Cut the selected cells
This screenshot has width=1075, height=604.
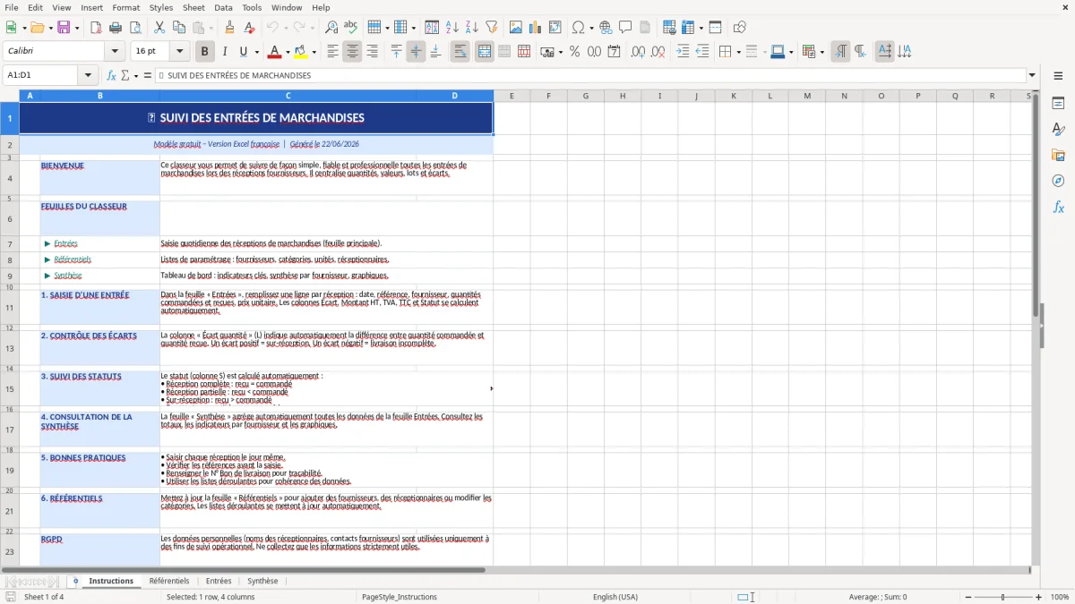pyautogui.click(x=159, y=28)
